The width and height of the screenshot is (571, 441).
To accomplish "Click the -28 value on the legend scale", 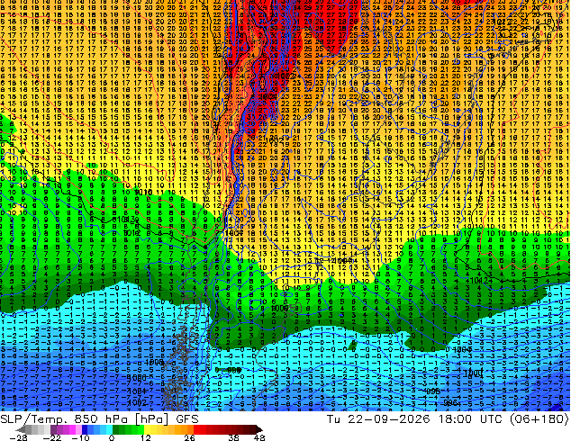I will 18,437.
